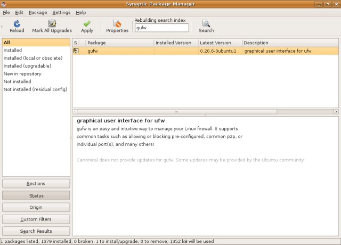Click the Sections button
Image resolution: width=341 pixels, height=245 pixels.
click(36, 184)
